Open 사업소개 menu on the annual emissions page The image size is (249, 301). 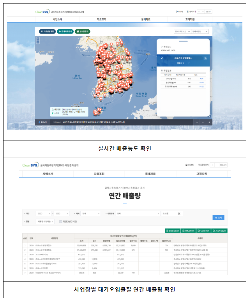click(48, 174)
